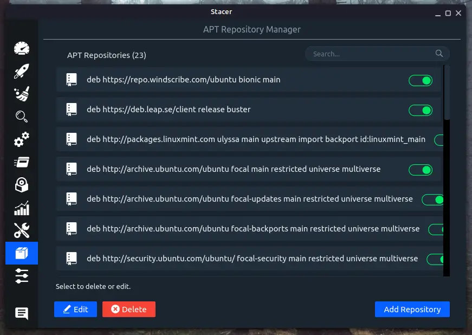Close the Stacer window
Image resolution: width=472 pixels, height=335 pixels.
click(458, 13)
